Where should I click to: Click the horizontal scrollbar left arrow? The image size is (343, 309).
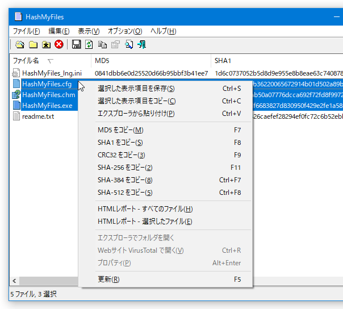click(14, 281)
